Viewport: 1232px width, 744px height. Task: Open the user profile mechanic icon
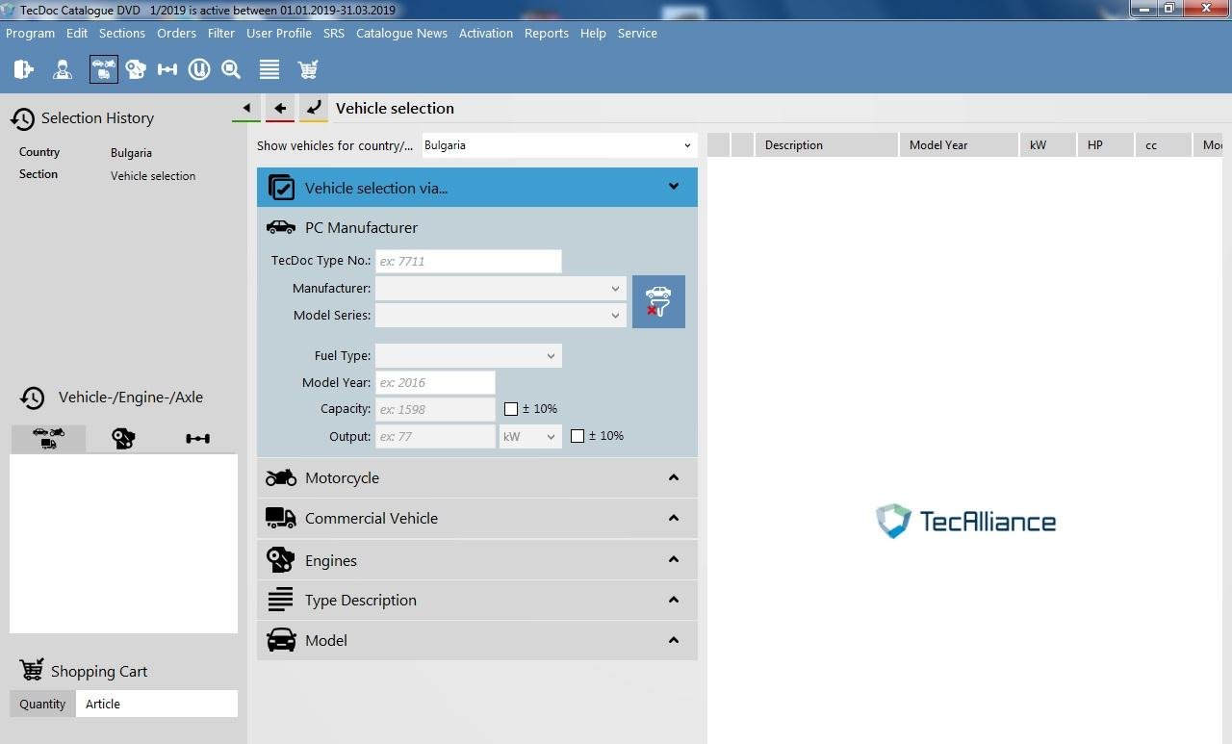click(63, 69)
